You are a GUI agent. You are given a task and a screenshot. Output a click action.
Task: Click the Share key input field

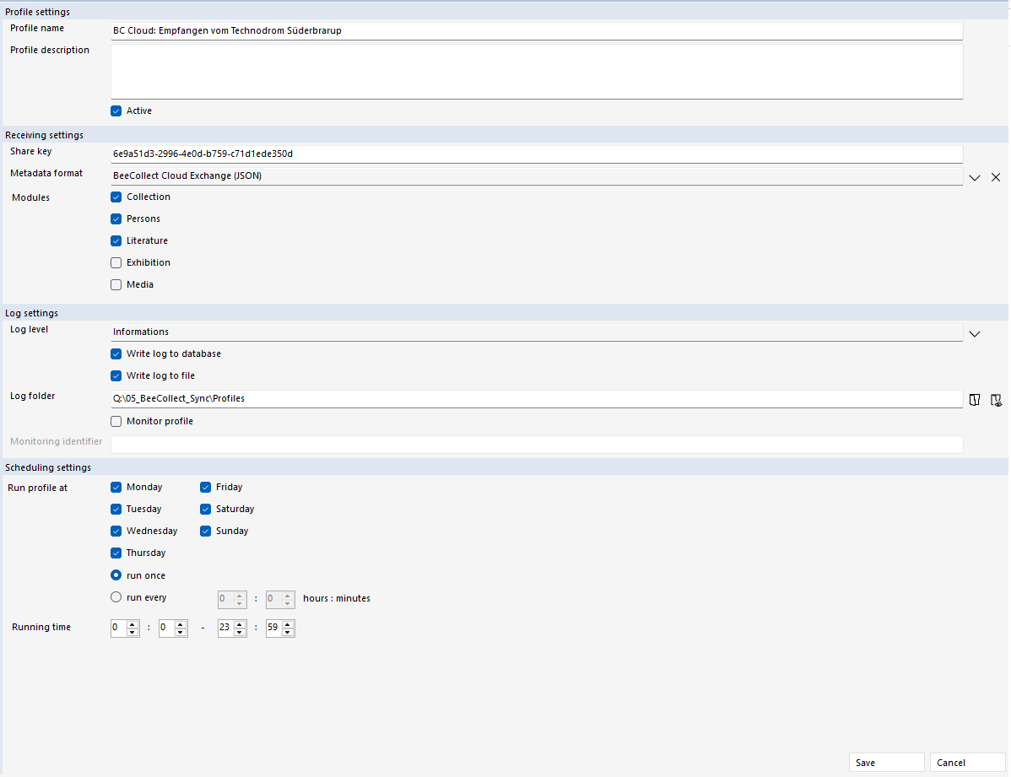[536, 154]
